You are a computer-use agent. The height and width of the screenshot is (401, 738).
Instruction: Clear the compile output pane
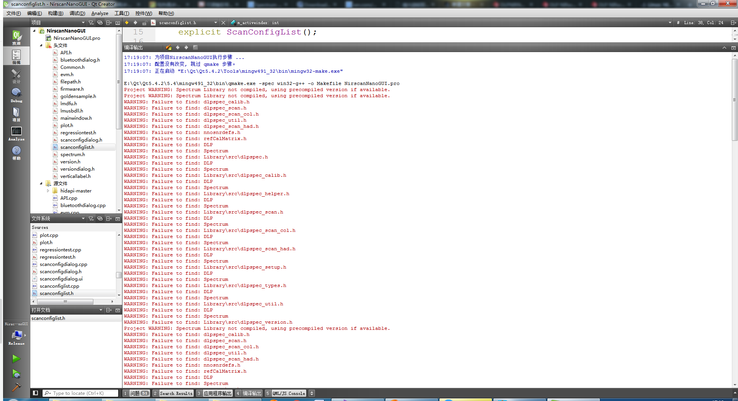tap(169, 47)
